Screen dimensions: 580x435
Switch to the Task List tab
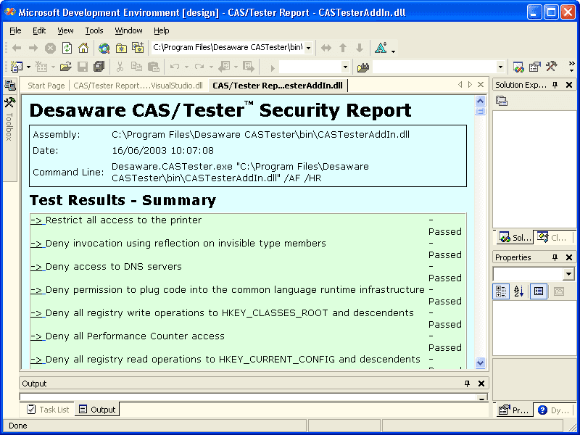click(x=49, y=410)
